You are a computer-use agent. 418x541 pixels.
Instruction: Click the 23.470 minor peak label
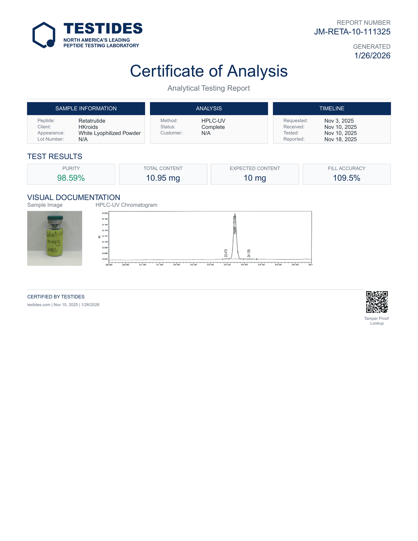tap(226, 253)
